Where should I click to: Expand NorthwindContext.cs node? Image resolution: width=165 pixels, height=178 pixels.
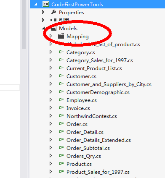[x=51, y=116]
